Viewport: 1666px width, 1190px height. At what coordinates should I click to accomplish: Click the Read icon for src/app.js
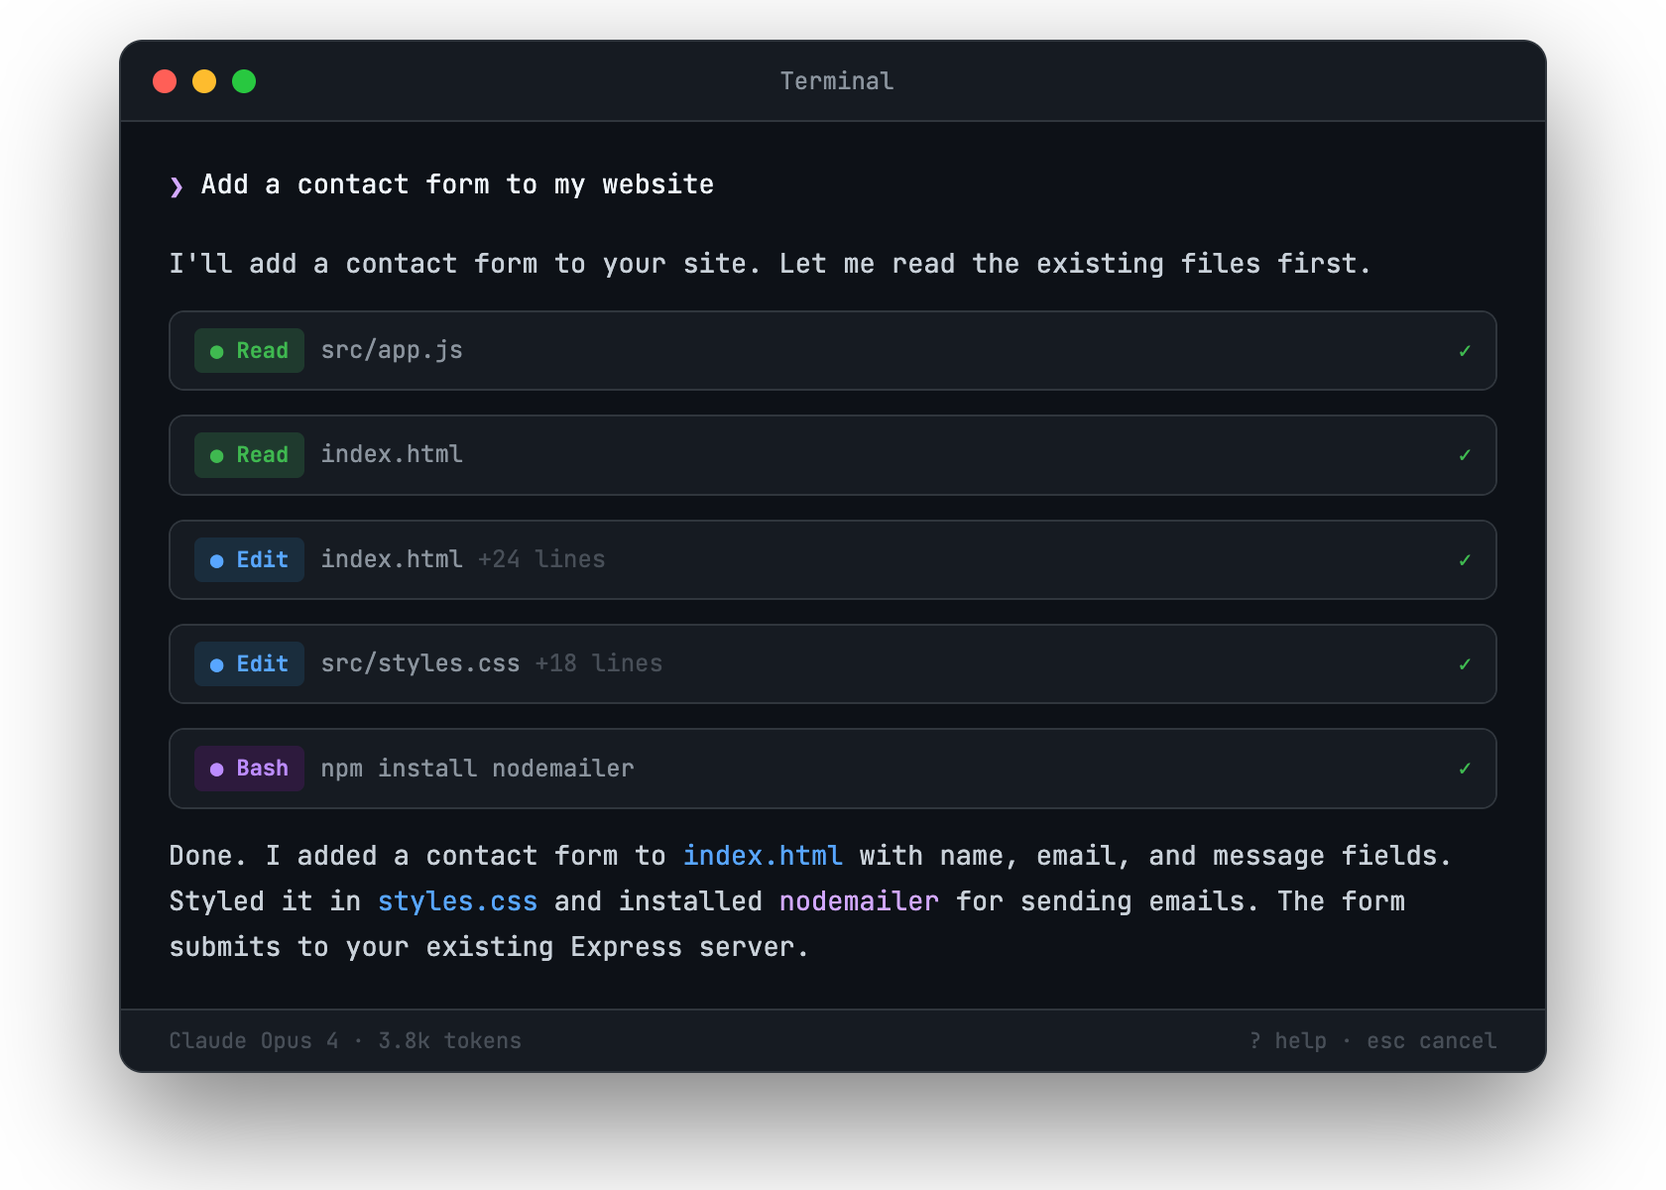coord(249,350)
